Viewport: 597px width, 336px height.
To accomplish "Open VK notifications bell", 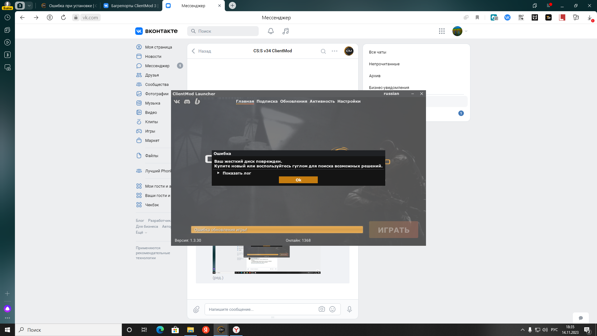I will [x=271, y=31].
